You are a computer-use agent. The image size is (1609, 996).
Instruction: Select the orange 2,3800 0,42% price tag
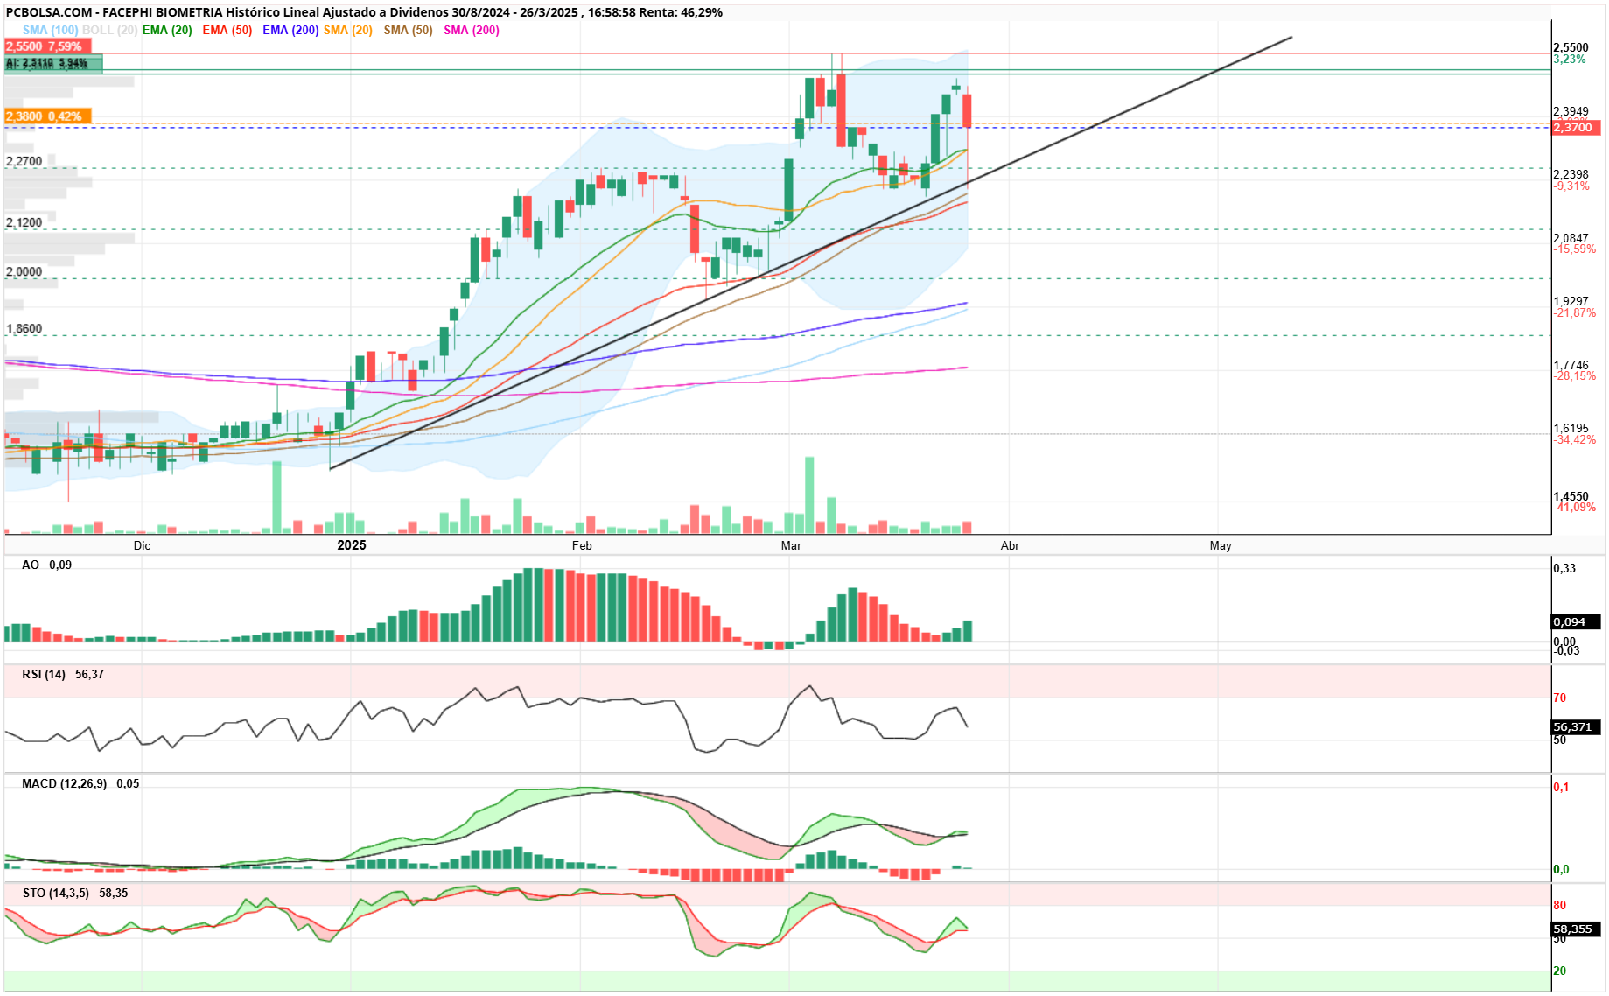pyautogui.click(x=48, y=116)
